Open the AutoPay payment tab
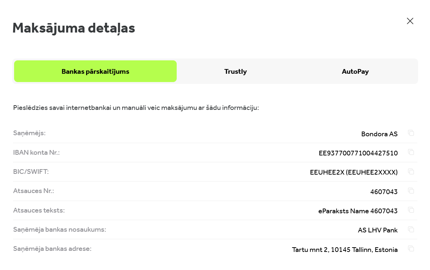The width and height of the screenshot is (430, 270). point(355,71)
